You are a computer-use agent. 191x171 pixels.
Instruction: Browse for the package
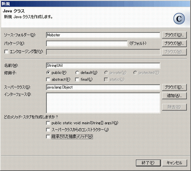pos(174,44)
